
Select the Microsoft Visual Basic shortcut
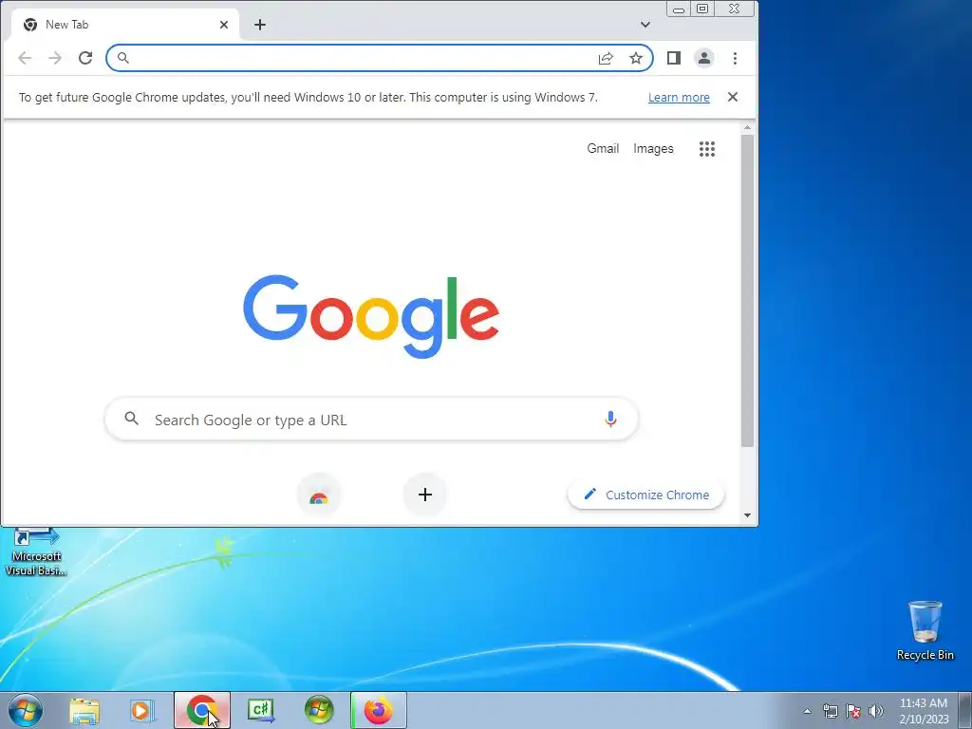click(x=36, y=551)
